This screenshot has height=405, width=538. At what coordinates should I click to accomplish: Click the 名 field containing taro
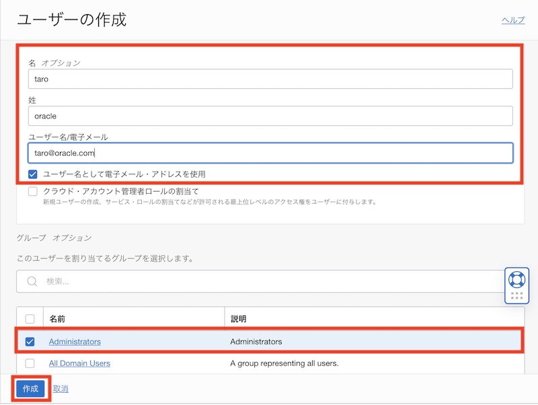pyautogui.click(x=270, y=79)
